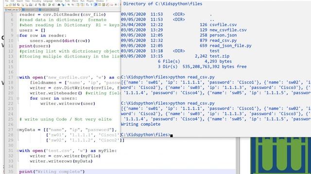Open the Function List toolbar icon
Screen dimensions: 311x174
(x=108, y=4)
